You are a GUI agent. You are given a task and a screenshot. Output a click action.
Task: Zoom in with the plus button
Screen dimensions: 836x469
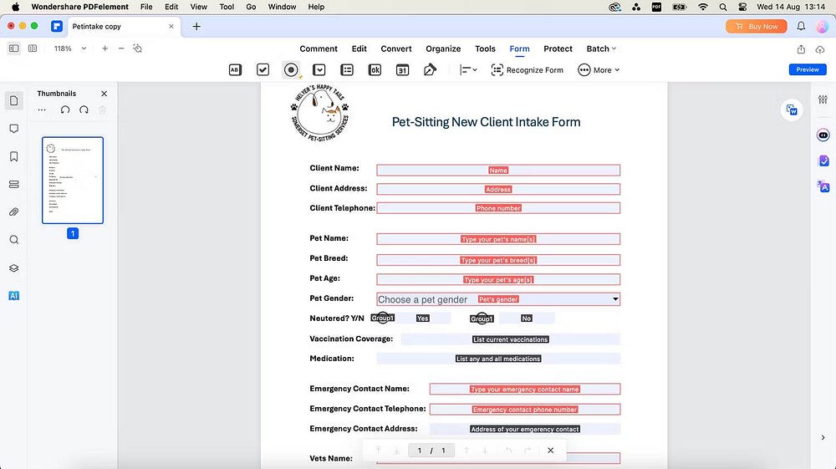105,48
